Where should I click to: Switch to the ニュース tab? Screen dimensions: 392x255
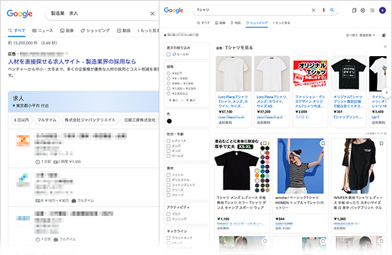(42, 31)
